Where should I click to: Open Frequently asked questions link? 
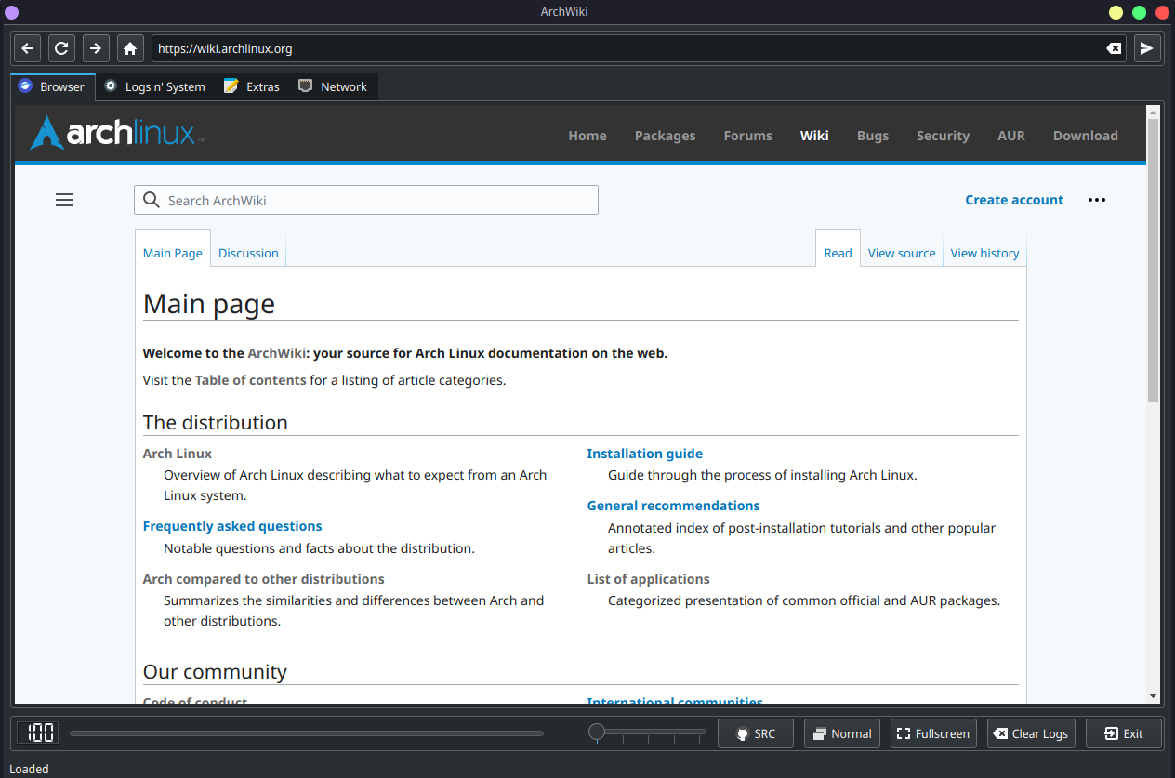click(232, 526)
